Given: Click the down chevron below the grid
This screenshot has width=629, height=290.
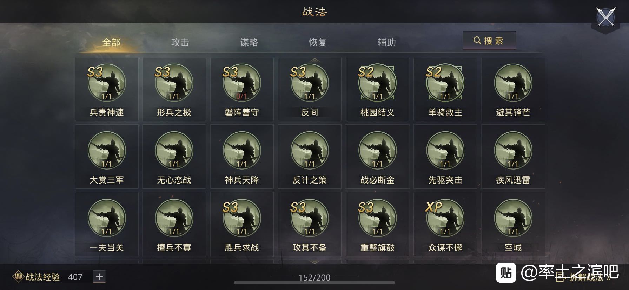Looking at the screenshot, I should click(314, 262).
